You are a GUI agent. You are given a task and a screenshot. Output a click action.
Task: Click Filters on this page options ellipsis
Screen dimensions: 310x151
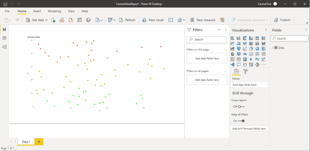pyautogui.click(x=225, y=50)
